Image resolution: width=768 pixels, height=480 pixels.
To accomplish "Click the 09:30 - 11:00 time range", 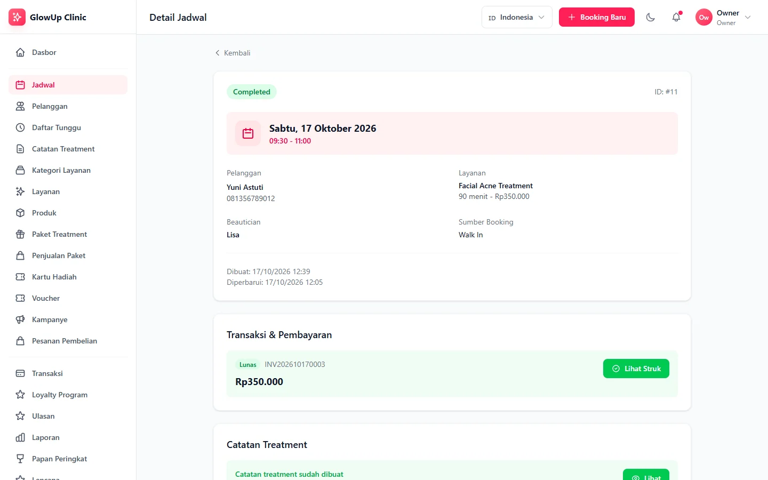I will coord(290,141).
